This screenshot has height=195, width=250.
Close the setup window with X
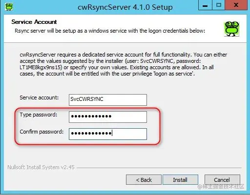tap(236, 5)
